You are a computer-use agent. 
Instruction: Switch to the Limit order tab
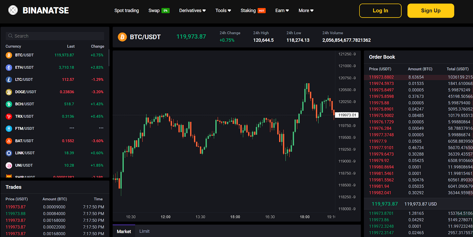coord(144,231)
